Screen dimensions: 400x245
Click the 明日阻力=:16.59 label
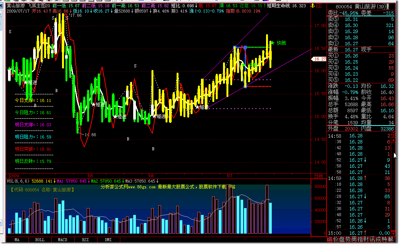(33, 137)
